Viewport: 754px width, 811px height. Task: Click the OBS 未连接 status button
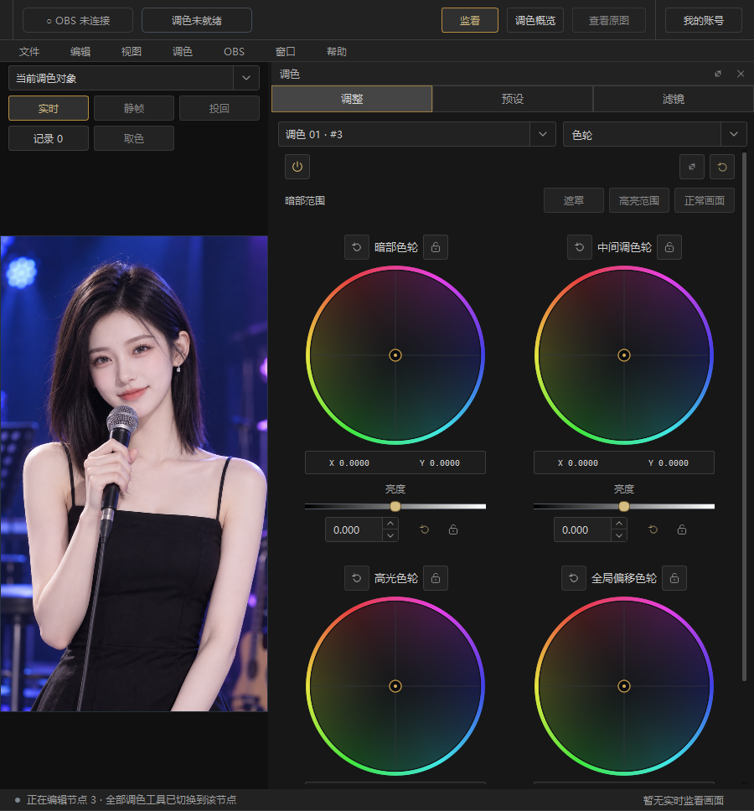[x=78, y=20]
